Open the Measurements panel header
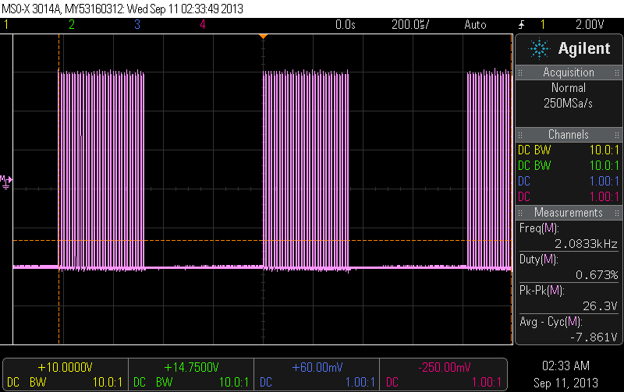Image resolution: width=624 pixels, height=392 pixels. point(569,212)
